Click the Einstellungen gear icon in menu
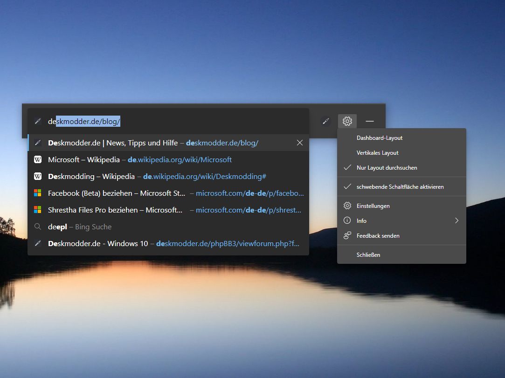The width and height of the screenshot is (505, 378). pos(347,206)
